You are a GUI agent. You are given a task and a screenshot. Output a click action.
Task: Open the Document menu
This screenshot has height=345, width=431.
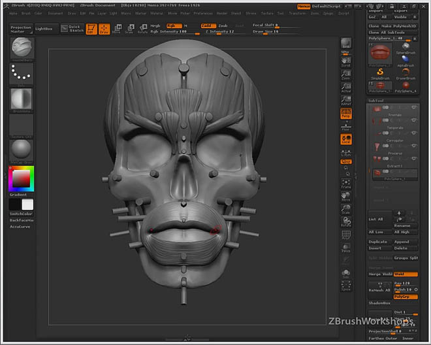click(56, 13)
